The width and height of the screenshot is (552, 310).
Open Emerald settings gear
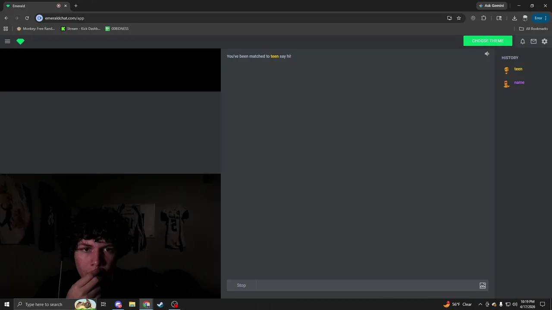tap(545, 41)
